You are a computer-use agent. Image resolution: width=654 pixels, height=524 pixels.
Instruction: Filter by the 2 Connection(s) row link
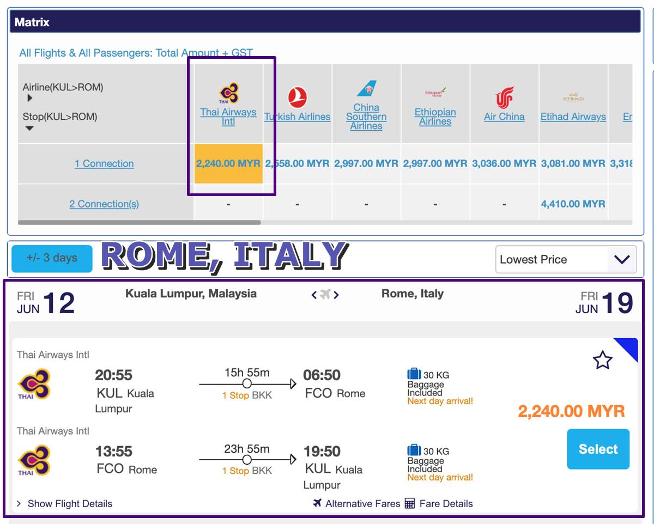click(104, 204)
